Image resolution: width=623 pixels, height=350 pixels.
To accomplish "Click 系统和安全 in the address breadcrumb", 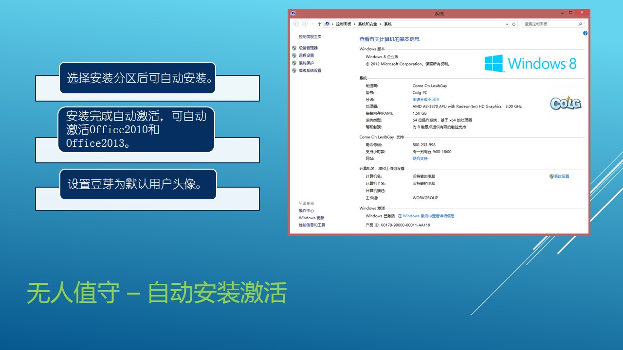I will coord(367,24).
